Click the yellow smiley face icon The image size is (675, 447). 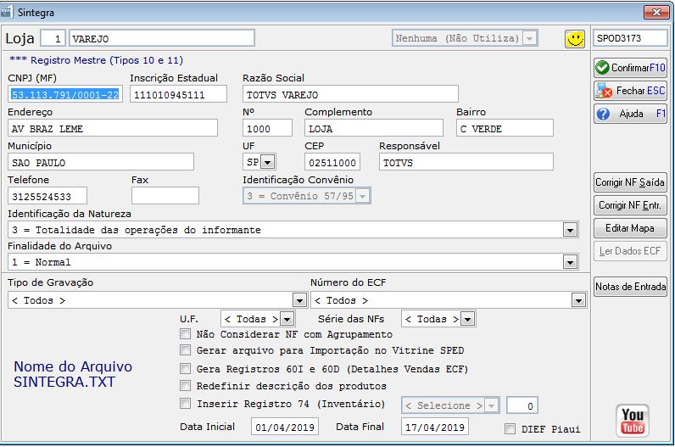[575, 39]
